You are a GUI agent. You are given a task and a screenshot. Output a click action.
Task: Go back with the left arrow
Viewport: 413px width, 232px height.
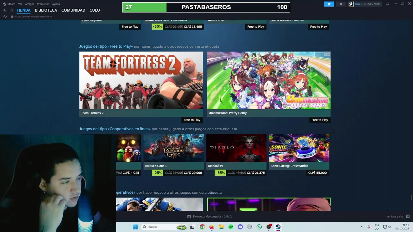tap(5, 10)
